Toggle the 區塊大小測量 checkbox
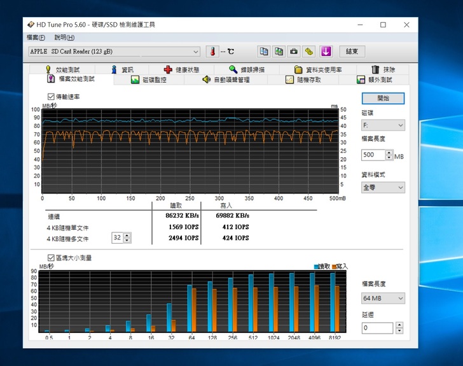The width and height of the screenshot is (463, 366). pyautogui.click(x=51, y=258)
